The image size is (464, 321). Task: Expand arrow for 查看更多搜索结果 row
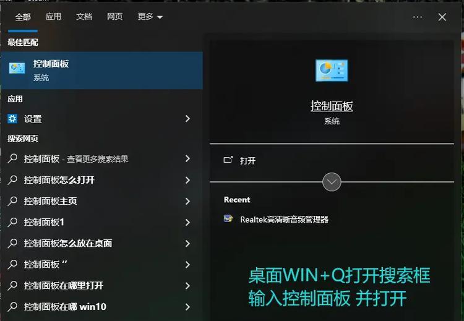[x=187, y=158]
